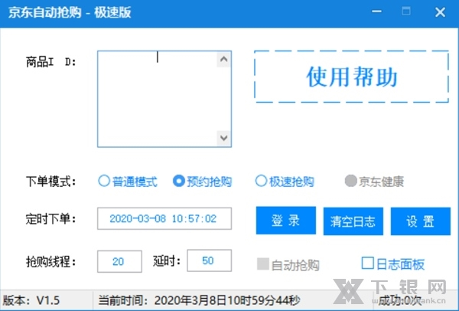Click the 商品ID scrollbar up arrow
The image size is (459, 311).
(x=224, y=59)
